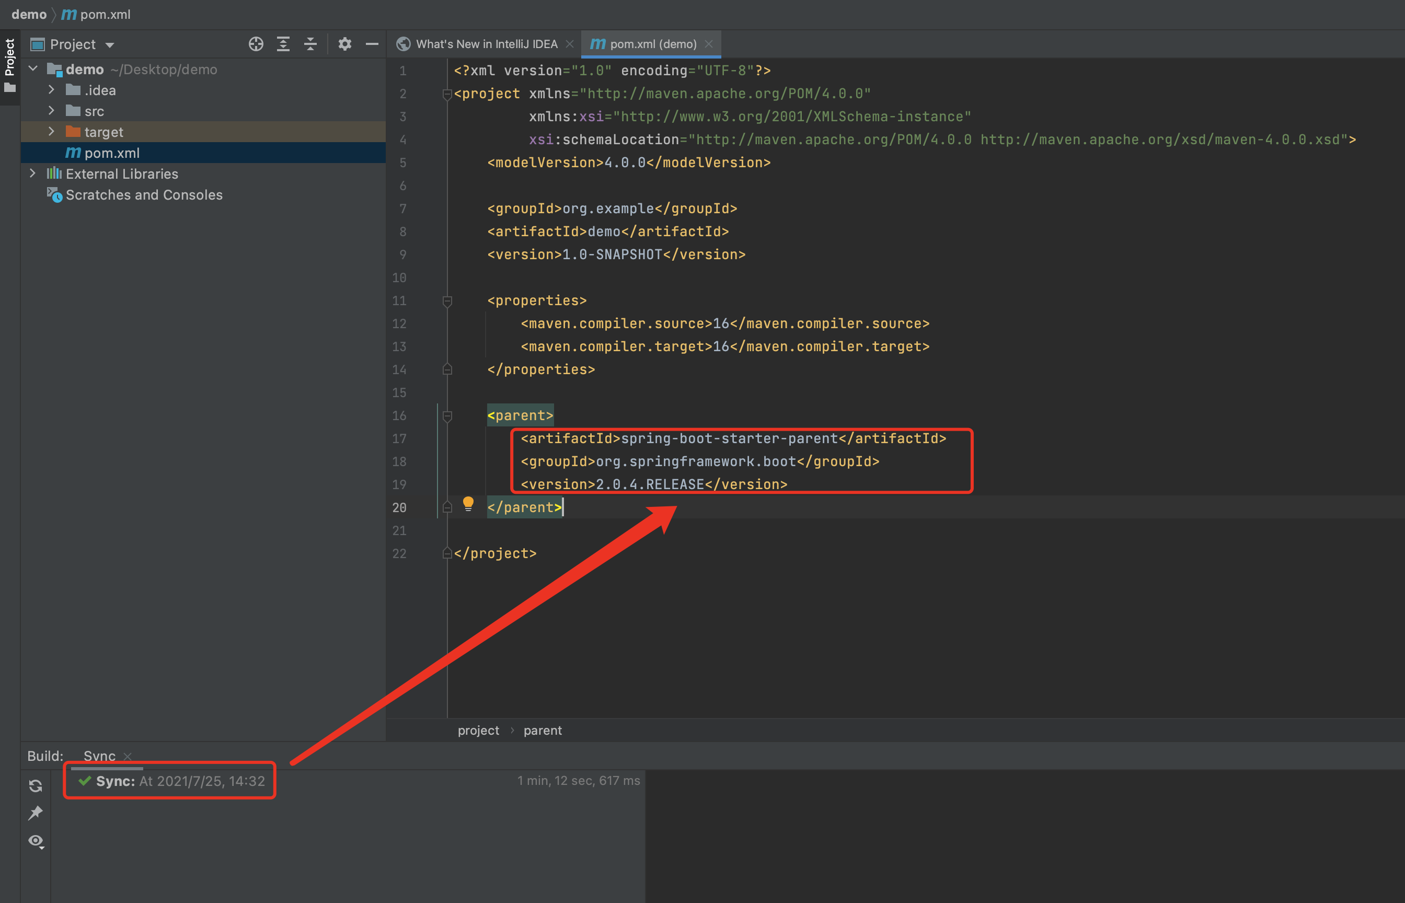Click the parent breadcrumb in editor footer

(543, 730)
